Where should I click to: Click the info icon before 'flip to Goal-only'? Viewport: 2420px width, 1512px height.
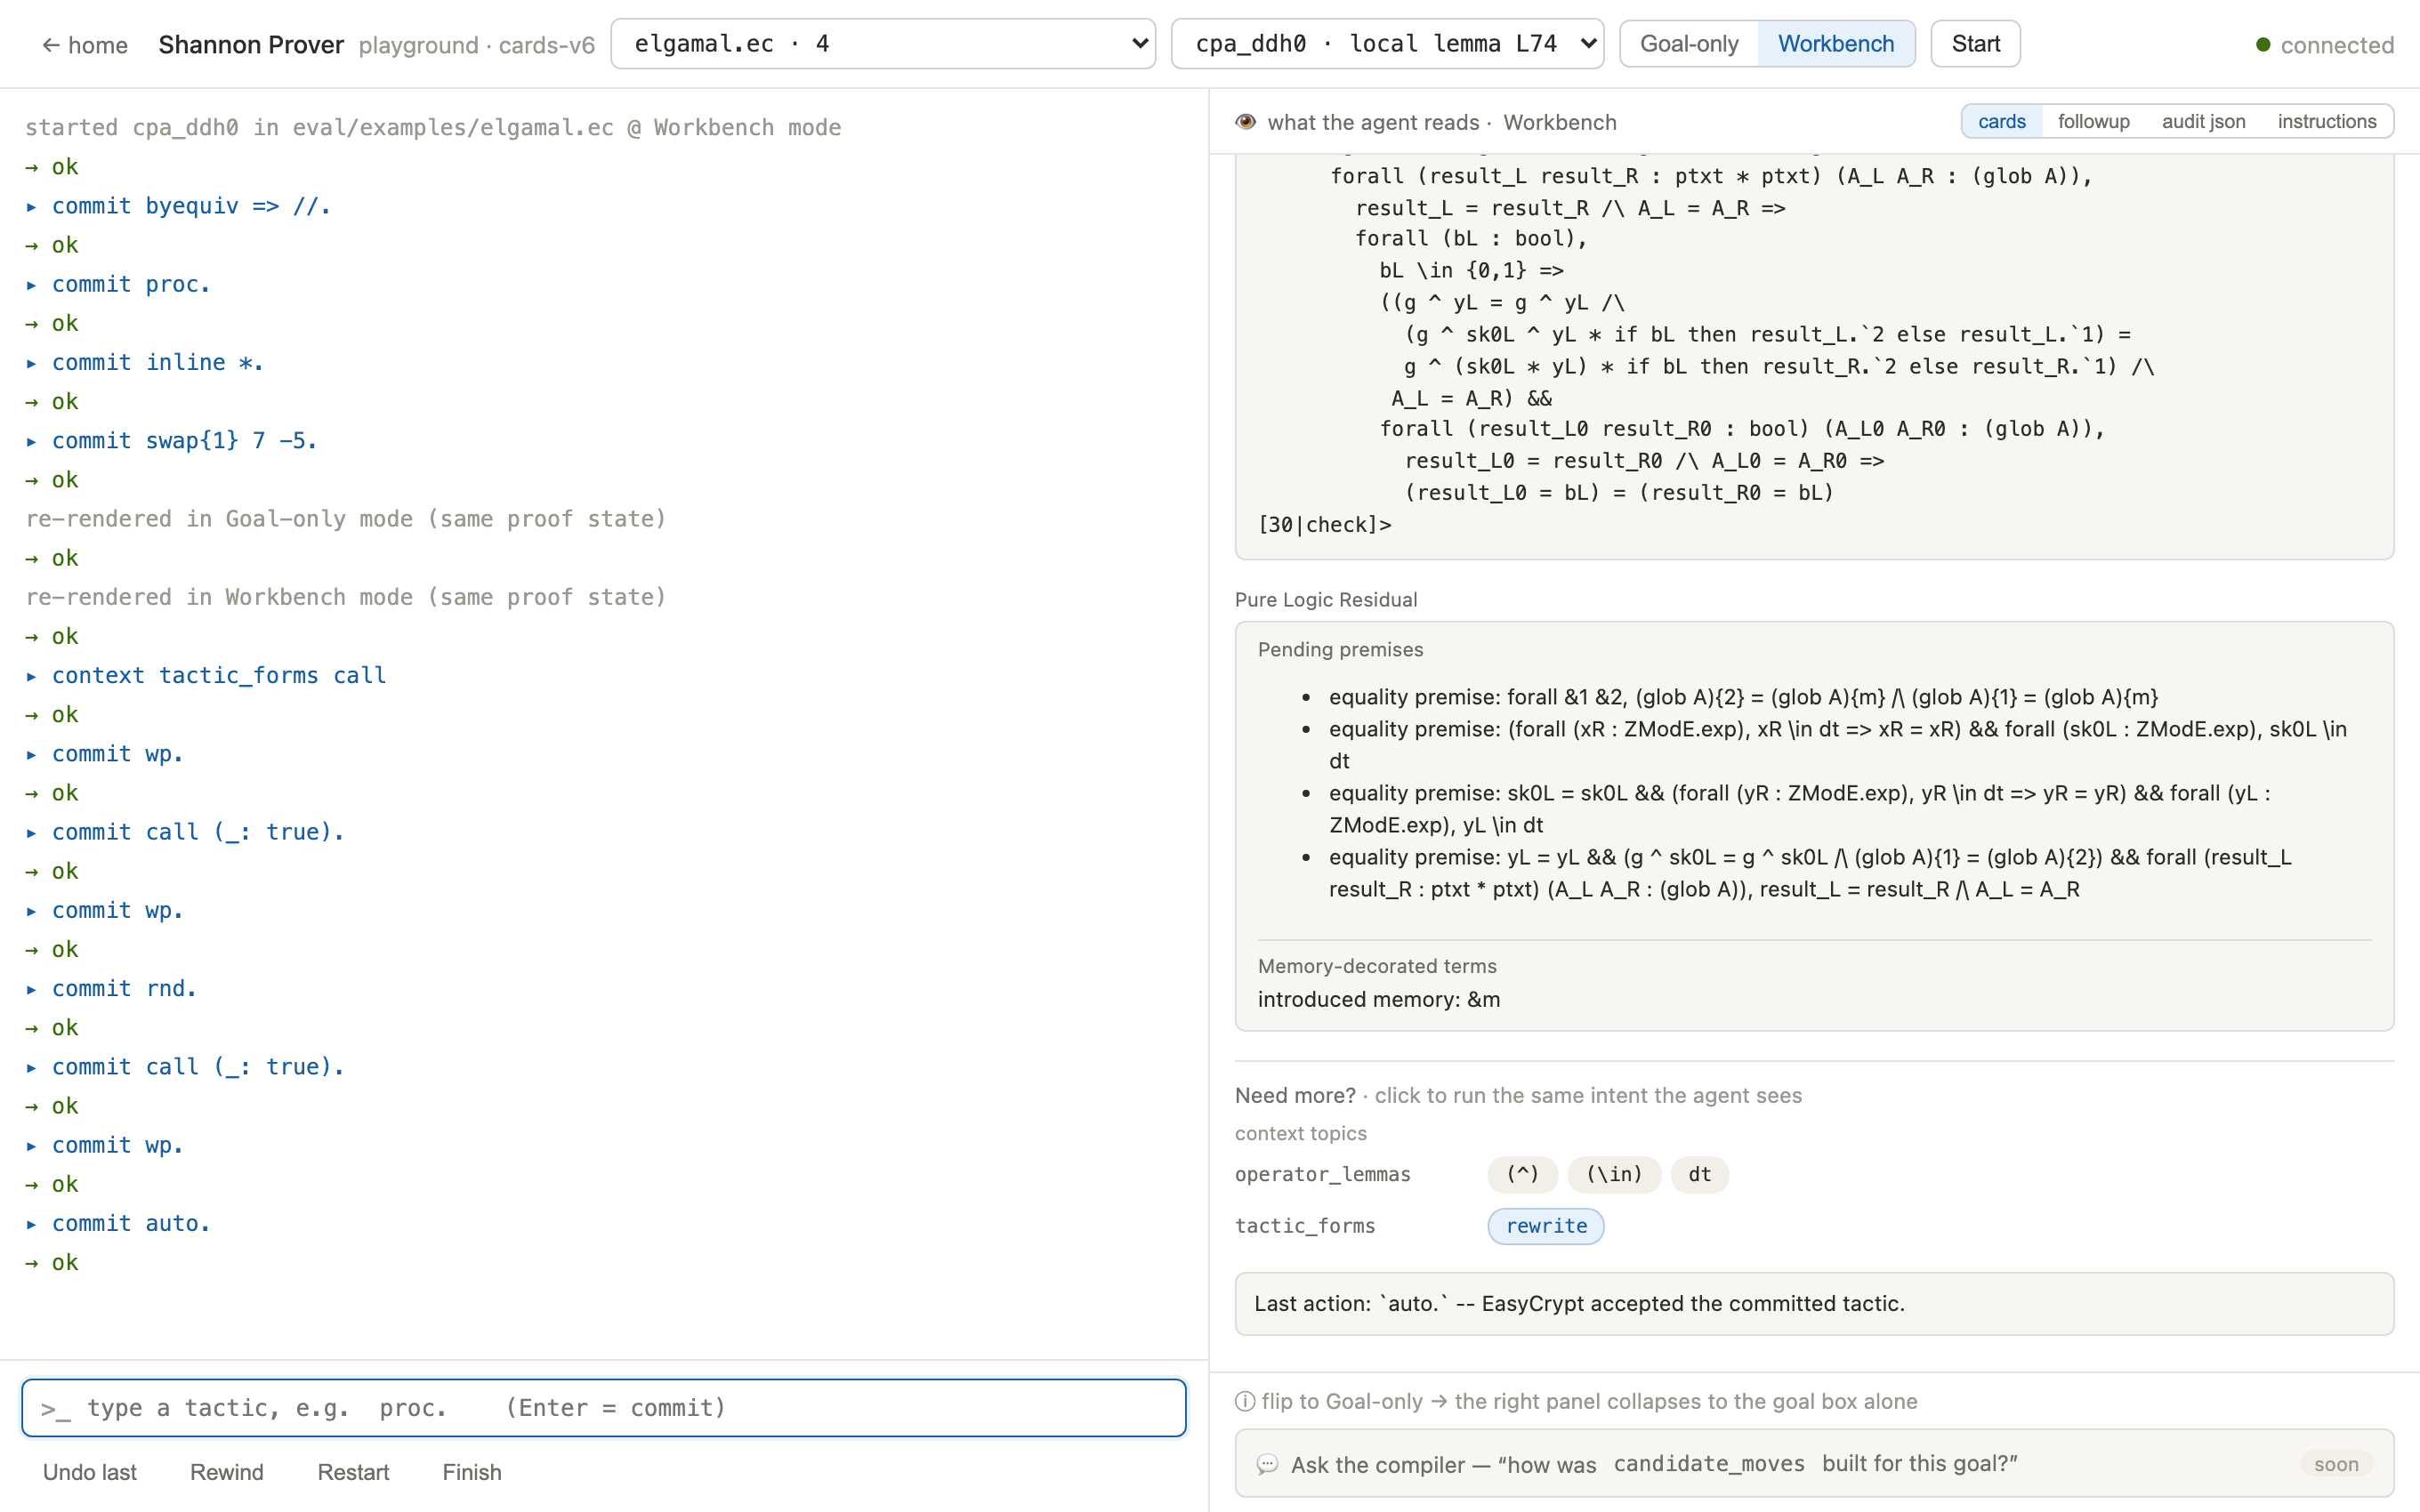[1245, 1402]
